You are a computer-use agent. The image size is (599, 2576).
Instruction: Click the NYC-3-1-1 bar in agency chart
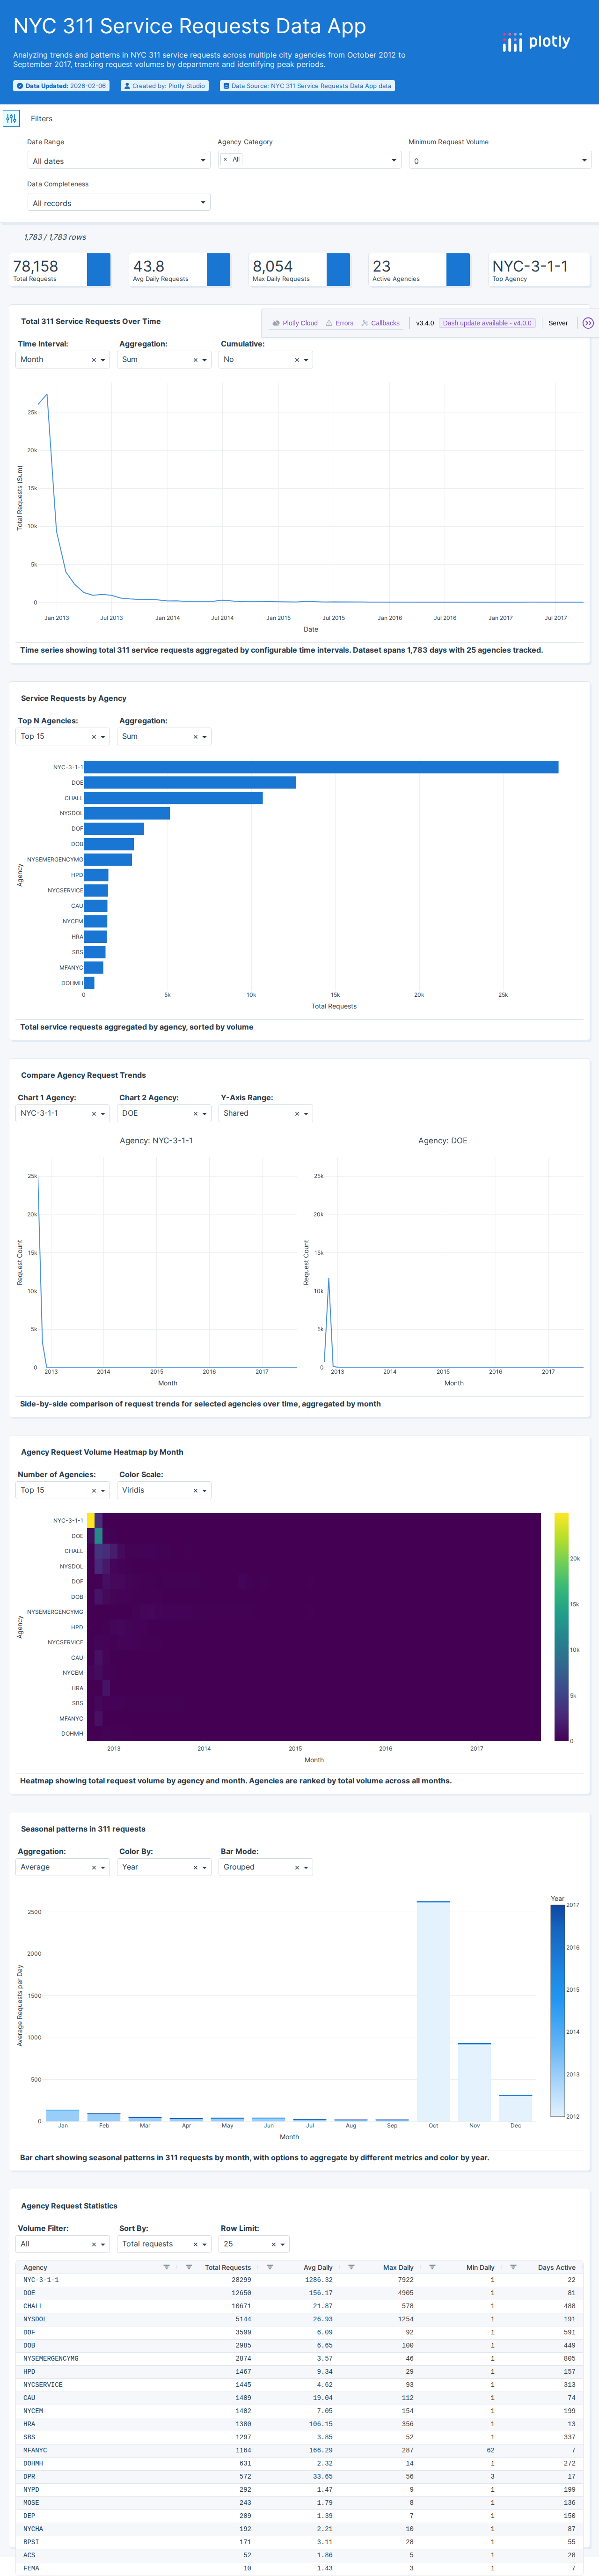[x=321, y=767]
